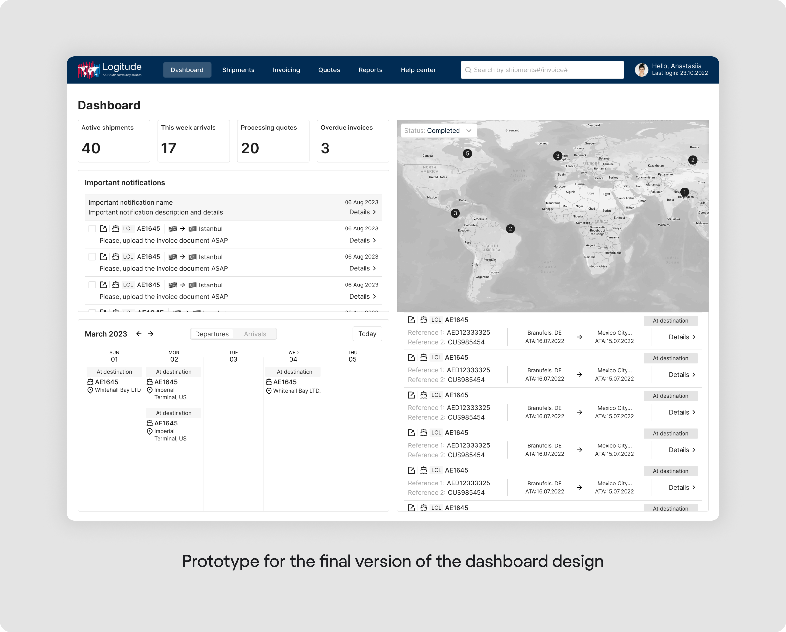This screenshot has width=786, height=632.
Task: Check the second AE1645 notification checkbox
Action: coord(92,257)
